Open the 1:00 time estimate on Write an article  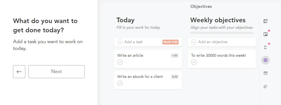coord(175,56)
